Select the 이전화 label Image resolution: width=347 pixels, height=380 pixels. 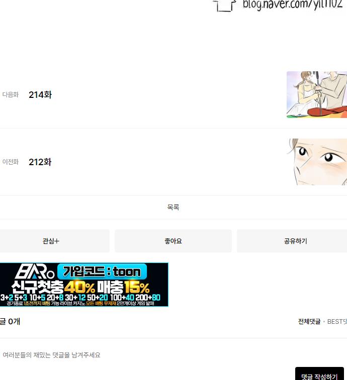(11, 162)
